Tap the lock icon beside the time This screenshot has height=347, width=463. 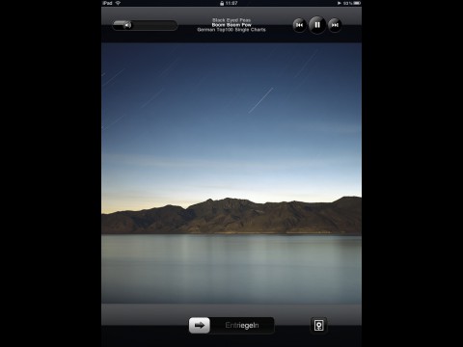coord(222,3)
